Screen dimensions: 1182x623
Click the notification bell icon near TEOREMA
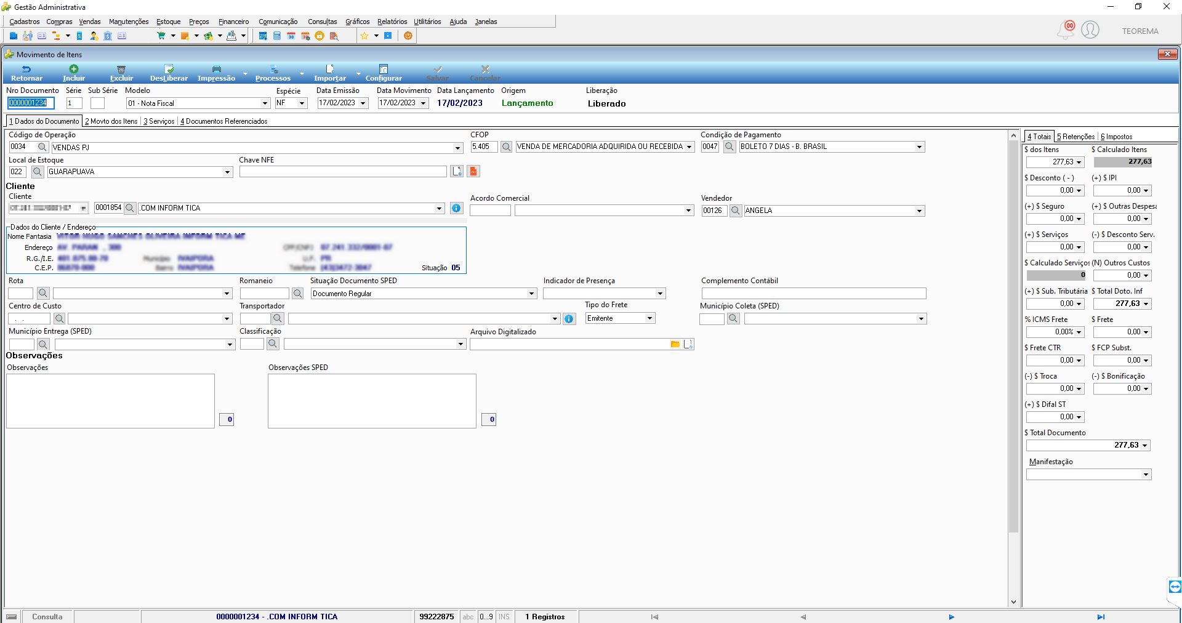[1066, 29]
